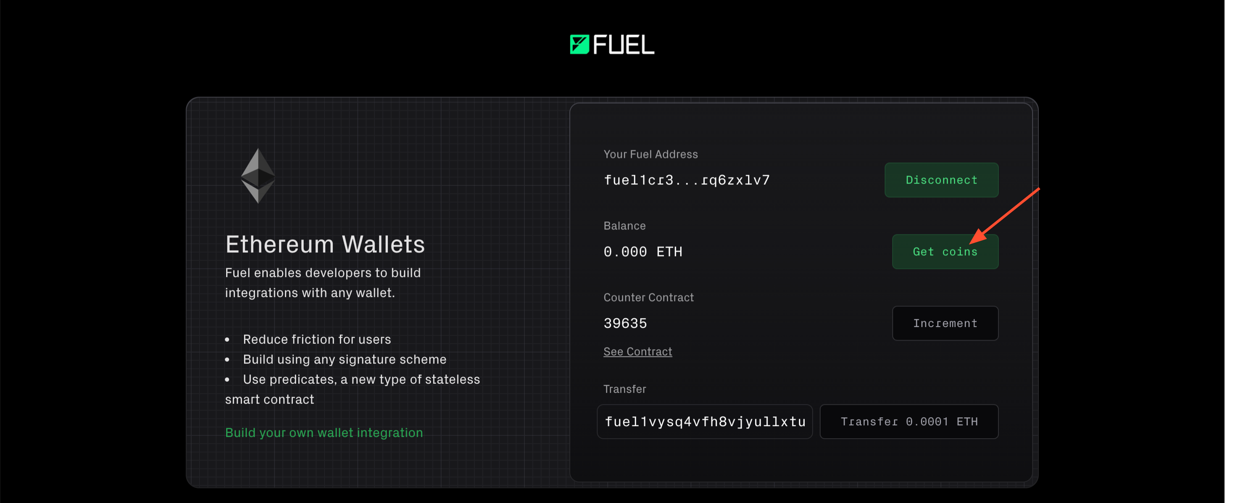Click the 0.000 ETH balance value
The image size is (1235, 503).
click(x=643, y=252)
